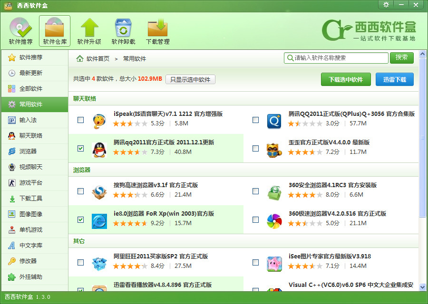This screenshot has width=428, height=304.
Task: Click the vertical scrollbar thumb
Action: (422, 138)
